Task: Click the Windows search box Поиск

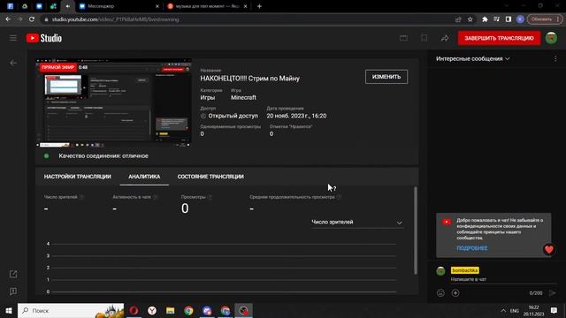Action: click(x=71, y=310)
